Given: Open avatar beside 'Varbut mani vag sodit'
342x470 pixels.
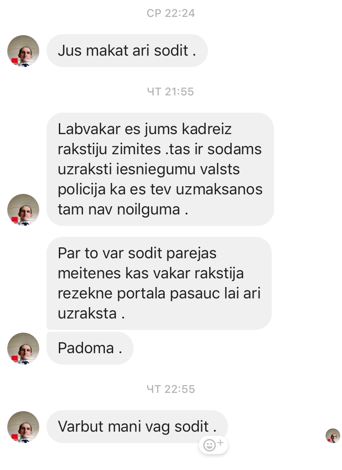Looking at the screenshot, I should pos(23,427).
